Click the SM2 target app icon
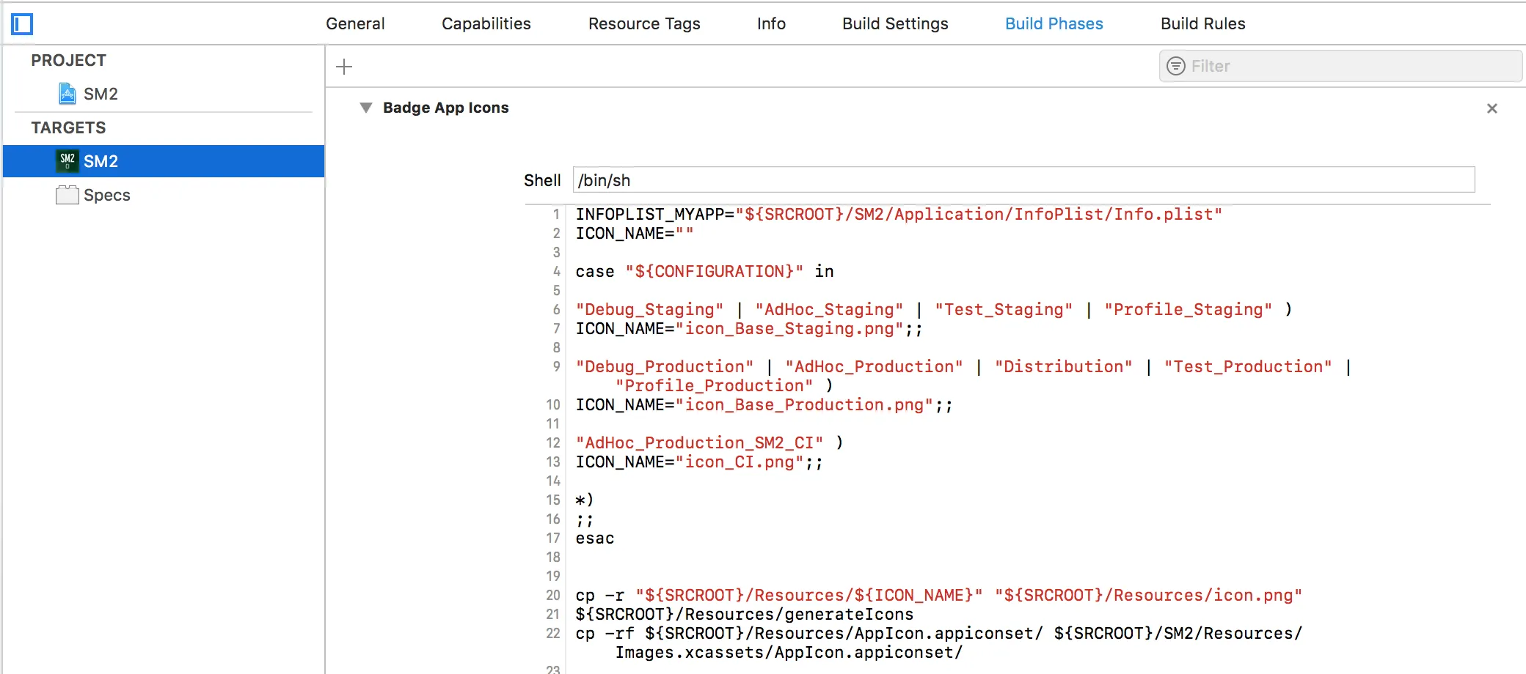Screen dimensions: 1526x674 [67, 160]
